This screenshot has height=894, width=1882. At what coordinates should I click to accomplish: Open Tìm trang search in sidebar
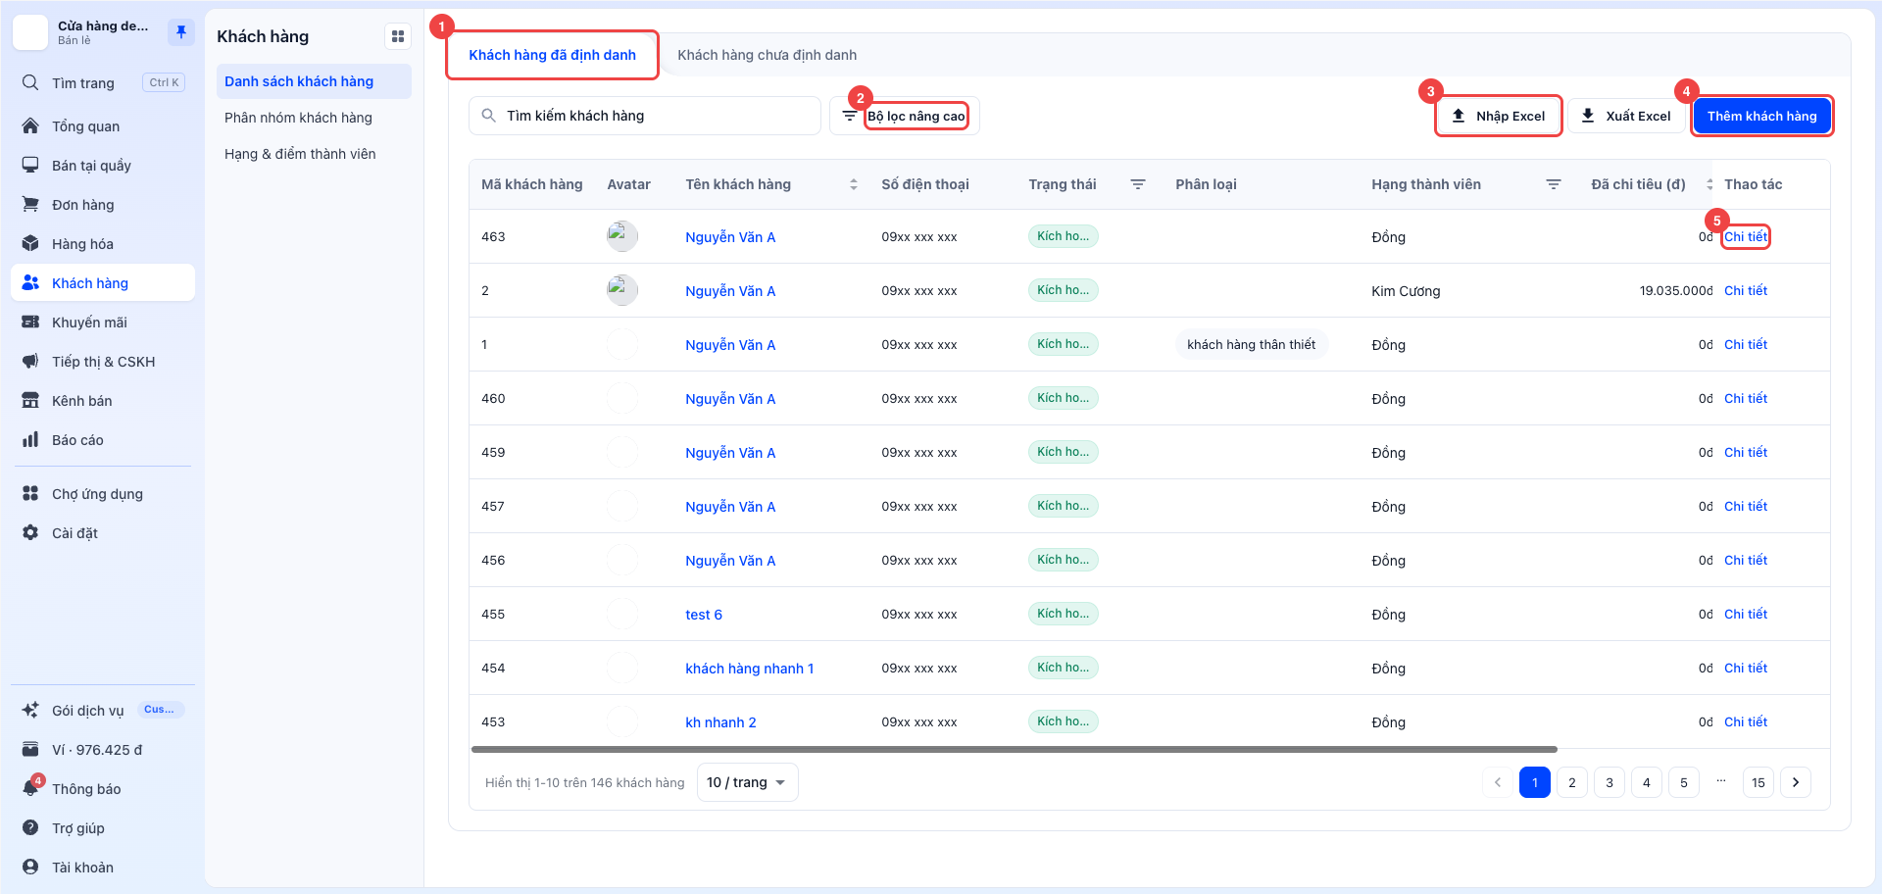click(x=103, y=83)
